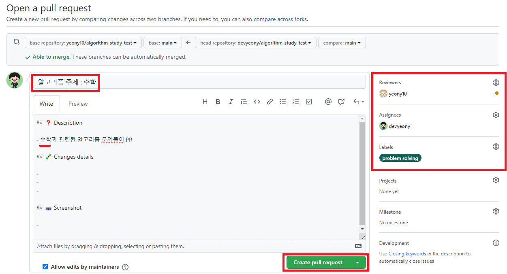Screen dimensions: 507x274
Task: Click the author avatar beside the title
Action: coord(15,80)
